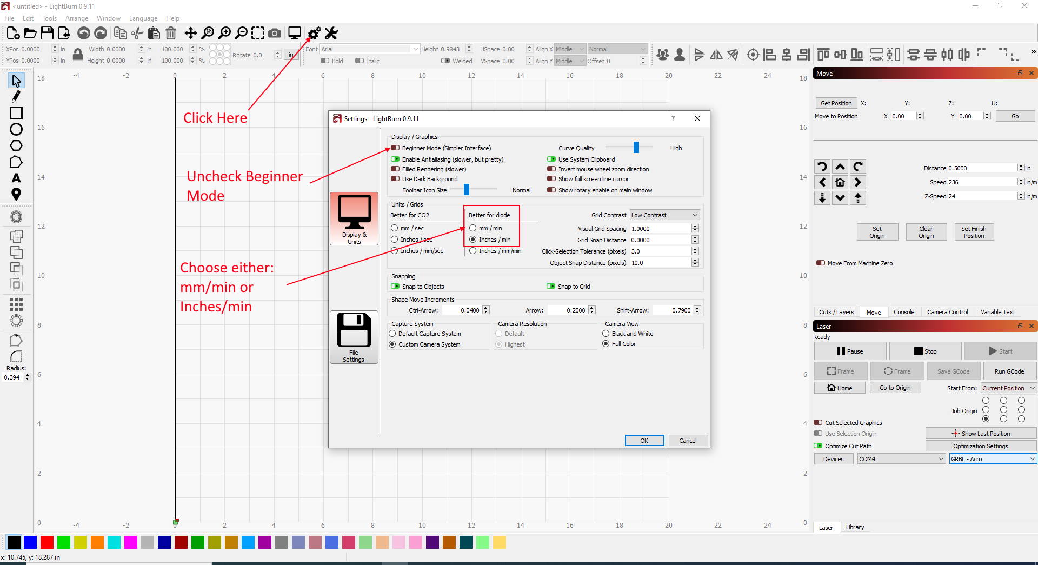Create a new file with New icon
Image resolution: width=1038 pixels, height=565 pixels.
coord(13,34)
